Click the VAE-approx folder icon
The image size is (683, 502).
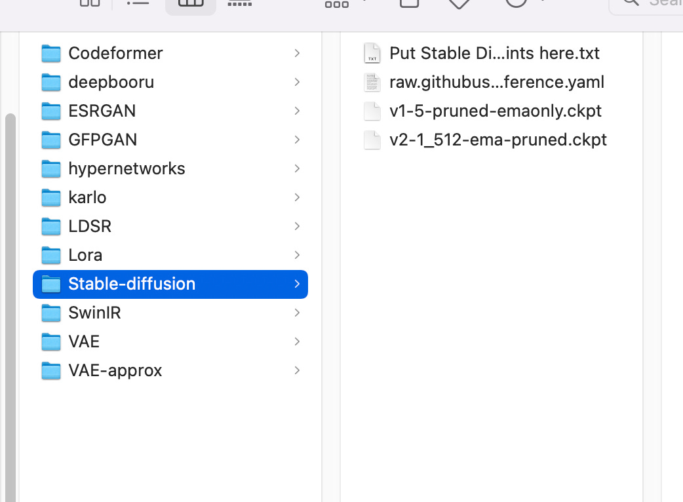[51, 370]
